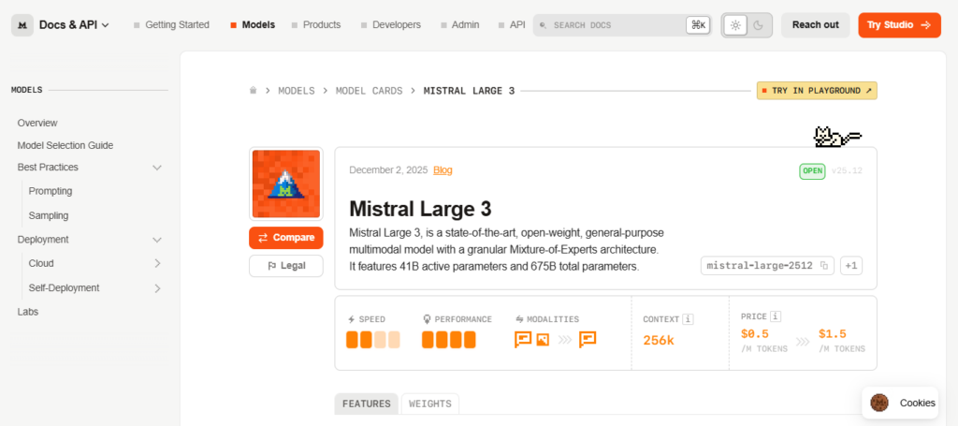Click the Context info icon
This screenshot has height=426, width=958.
point(689,319)
